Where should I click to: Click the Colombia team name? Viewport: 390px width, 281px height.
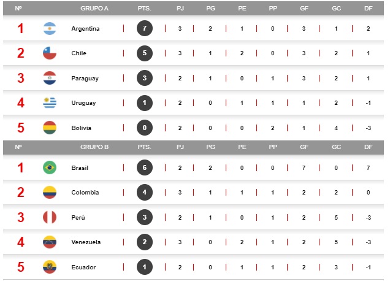(x=85, y=192)
